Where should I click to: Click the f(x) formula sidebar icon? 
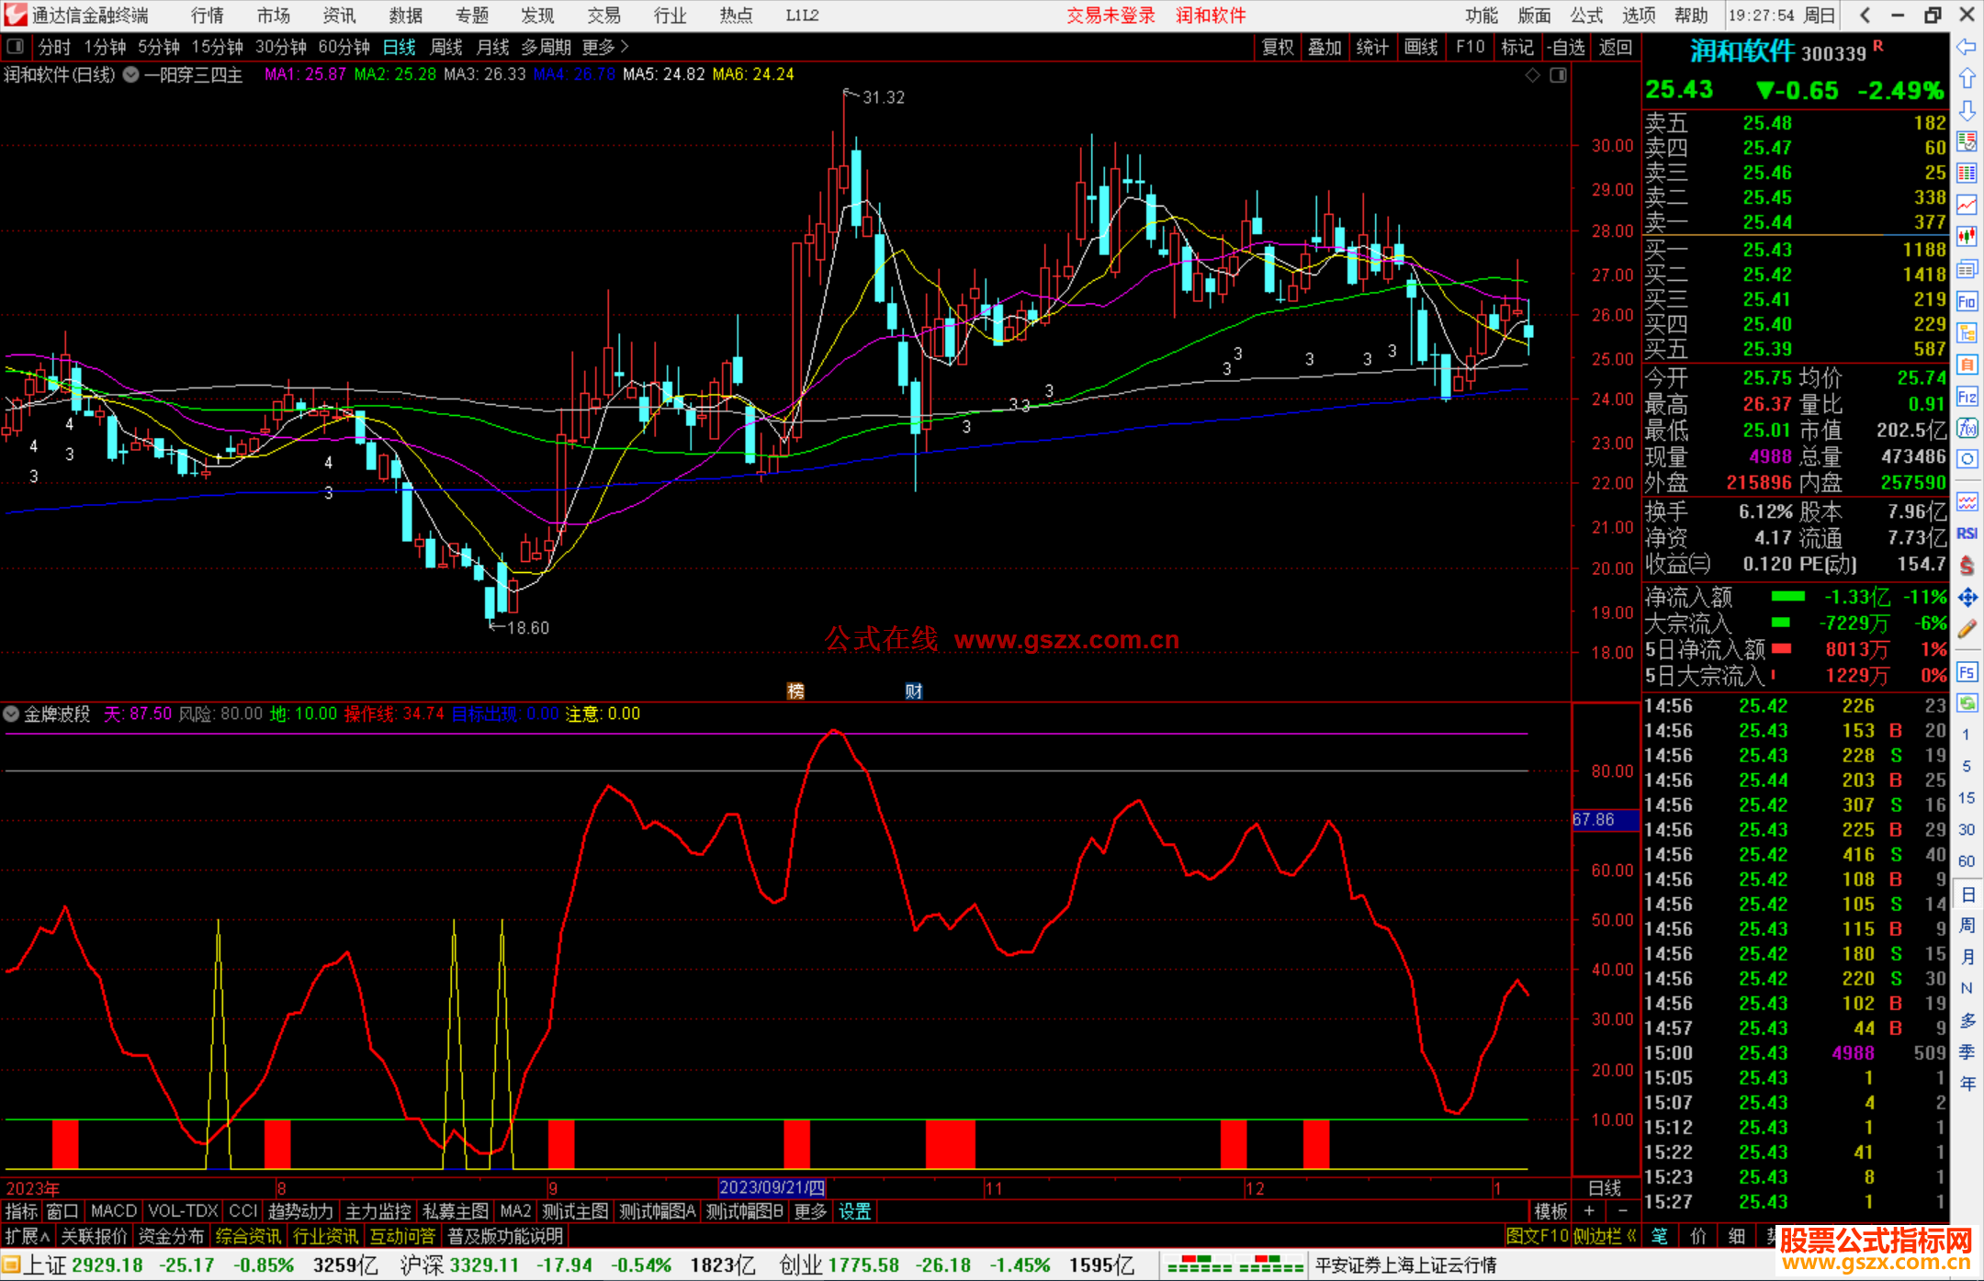1967,428
